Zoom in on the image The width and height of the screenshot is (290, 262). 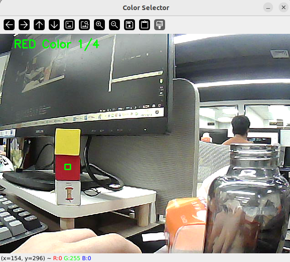[x=99, y=25]
